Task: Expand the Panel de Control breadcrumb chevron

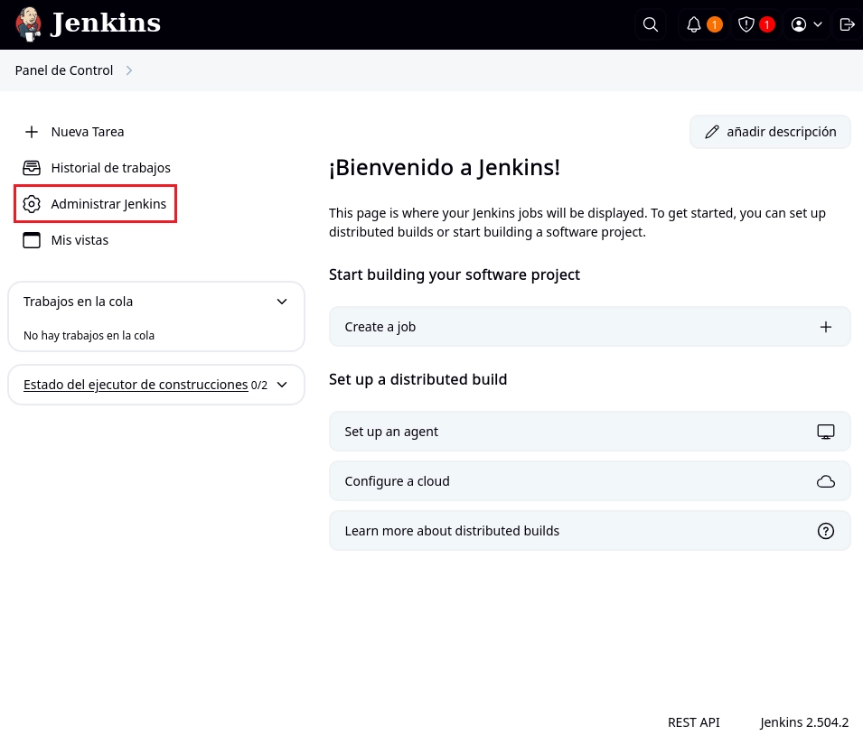Action: pyautogui.click(x=129, y=70)
